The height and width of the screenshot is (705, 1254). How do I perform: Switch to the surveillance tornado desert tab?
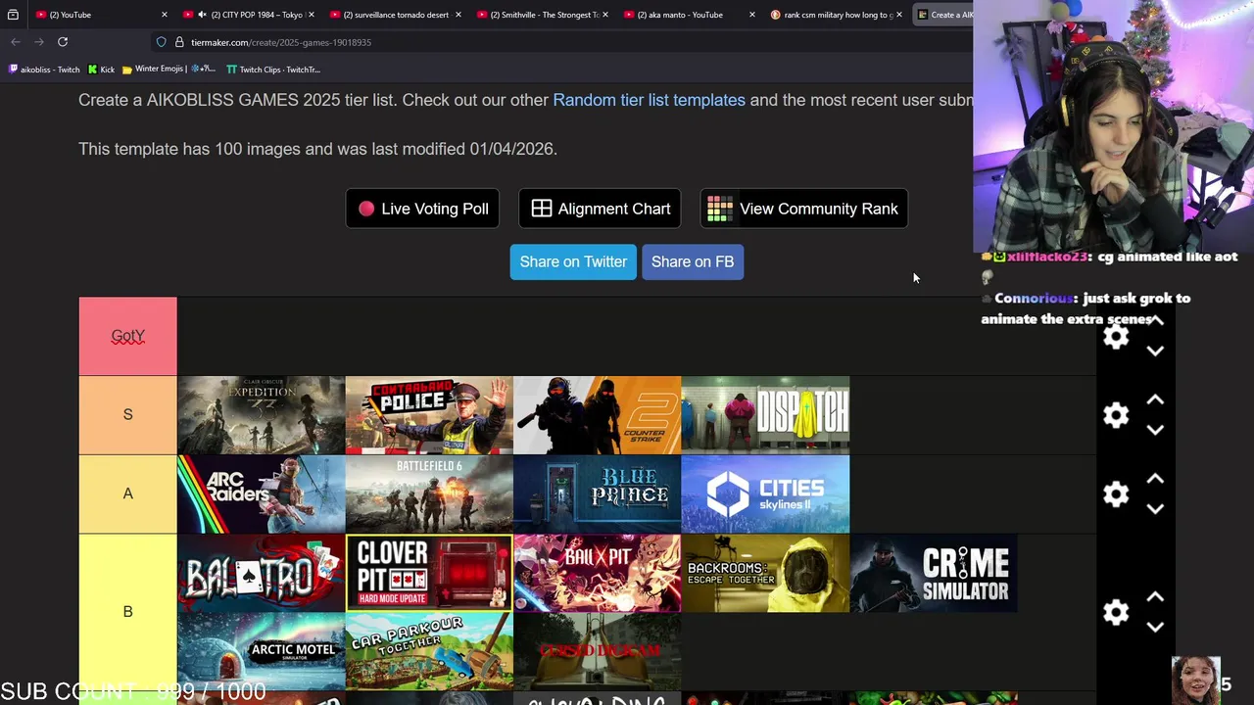(396, 15)
